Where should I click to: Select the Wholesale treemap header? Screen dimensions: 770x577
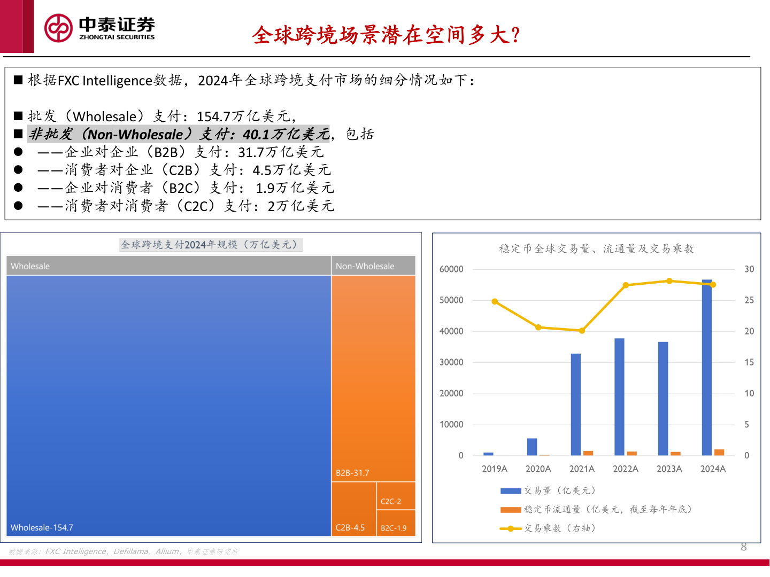tap(168, 266)
